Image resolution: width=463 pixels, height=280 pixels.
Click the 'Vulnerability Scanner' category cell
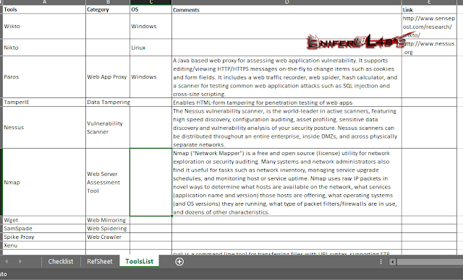point(108,128)
